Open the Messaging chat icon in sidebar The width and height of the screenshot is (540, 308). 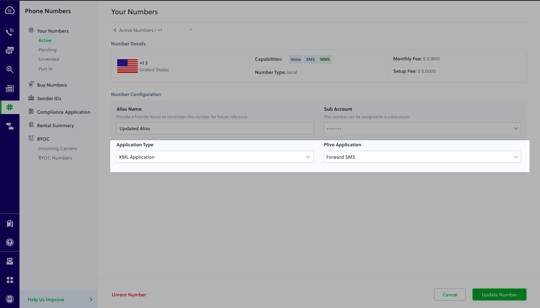[x=10, y=51]
